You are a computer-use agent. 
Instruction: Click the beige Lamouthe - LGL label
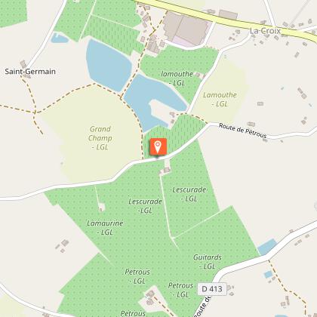pyautogui.click(x=220, y=99)
